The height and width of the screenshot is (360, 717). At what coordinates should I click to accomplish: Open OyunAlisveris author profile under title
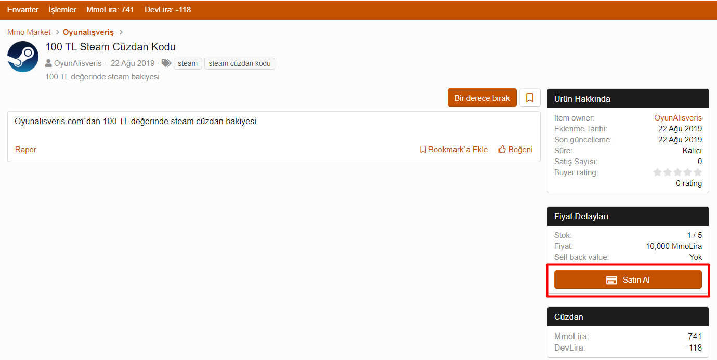tap(78, 63)
